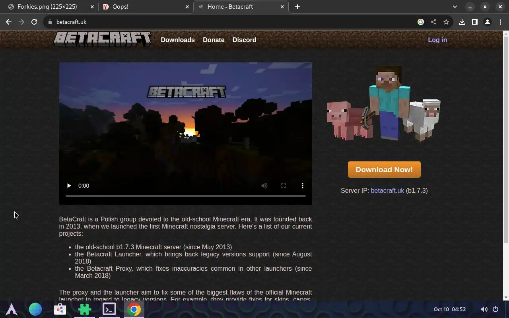Switch to the Forkies.png tab

pos(51,7)
